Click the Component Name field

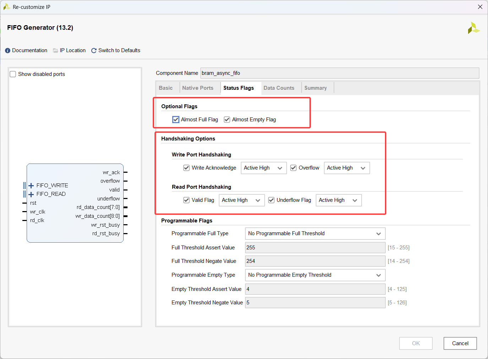(340, 73)
